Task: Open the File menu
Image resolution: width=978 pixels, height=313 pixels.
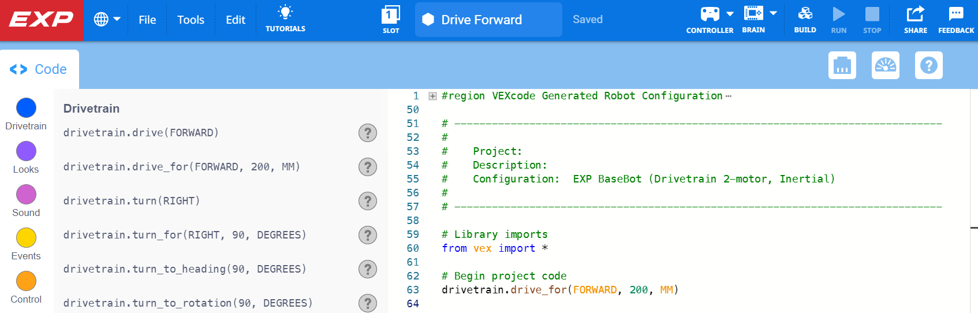Action: [x=147, y=20]
